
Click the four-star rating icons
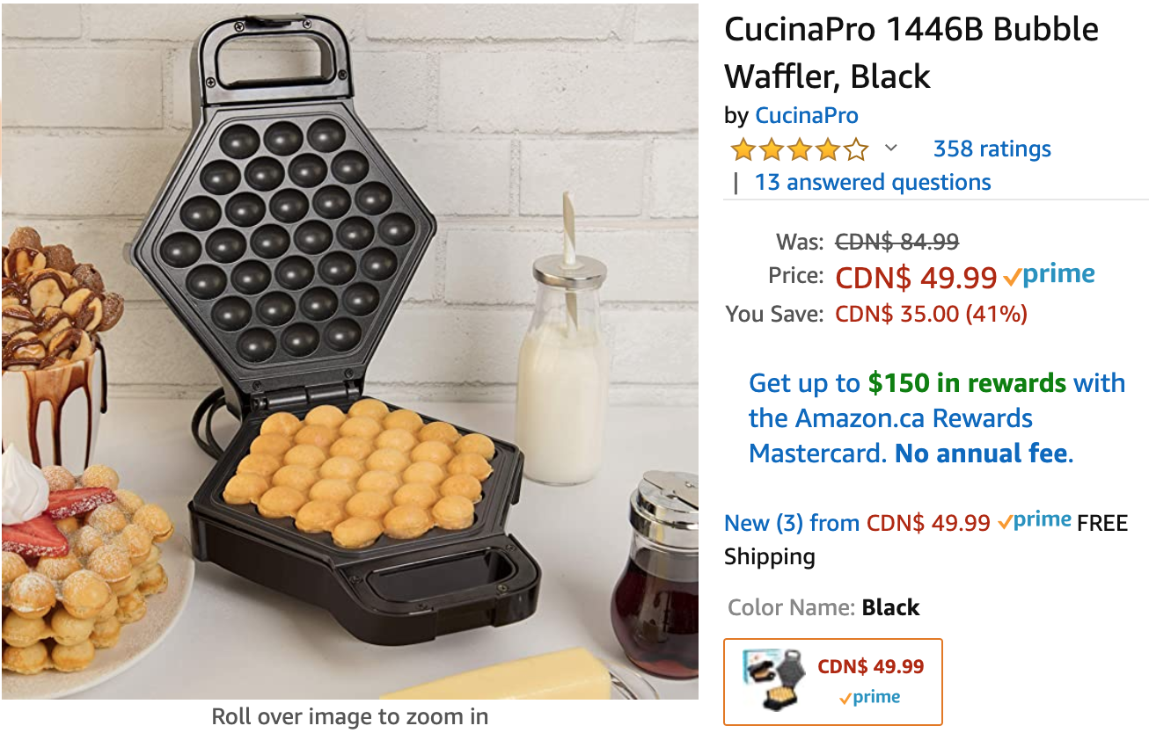(799, 149)
